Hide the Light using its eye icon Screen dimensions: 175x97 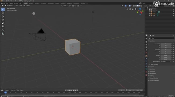tap(174, 16)
